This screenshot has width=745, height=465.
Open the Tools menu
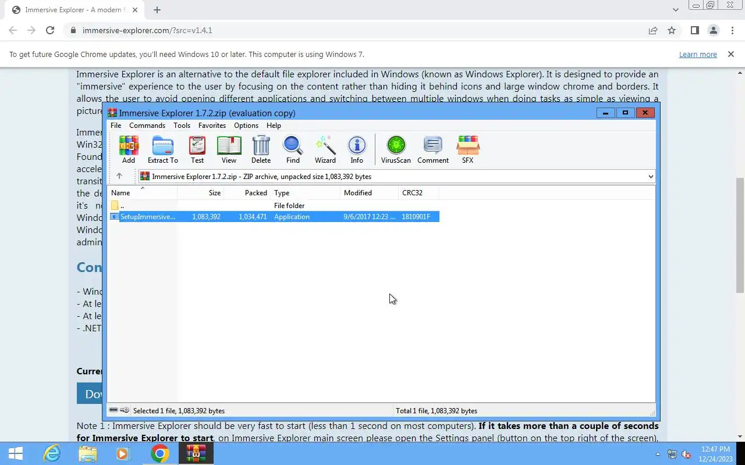(182, 125)
